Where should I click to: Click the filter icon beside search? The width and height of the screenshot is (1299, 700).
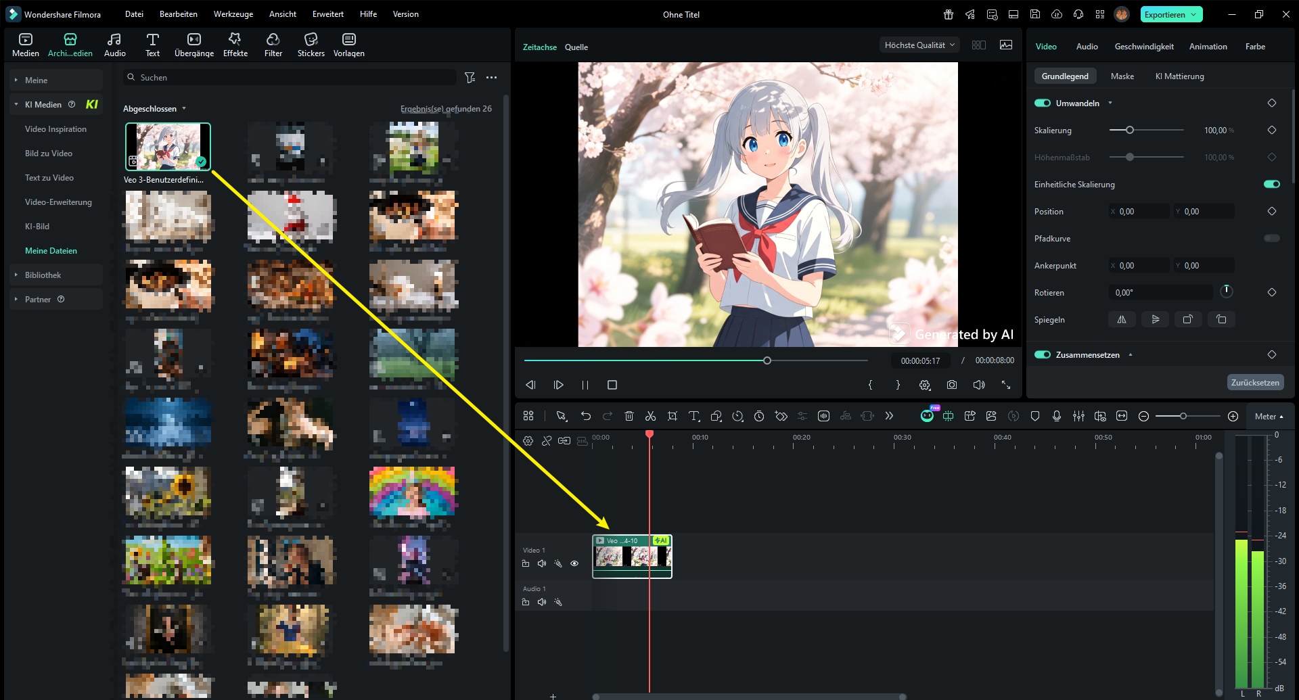point(470,78)
